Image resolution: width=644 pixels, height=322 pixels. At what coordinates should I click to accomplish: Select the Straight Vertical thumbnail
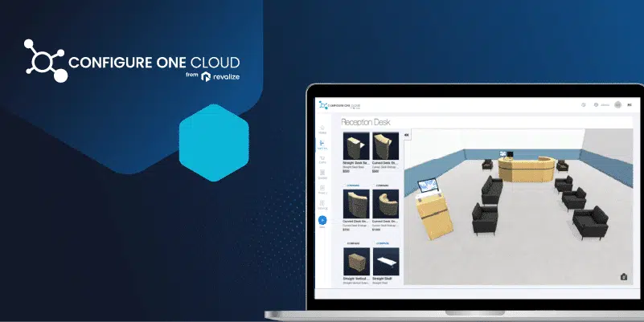(356, 262)
